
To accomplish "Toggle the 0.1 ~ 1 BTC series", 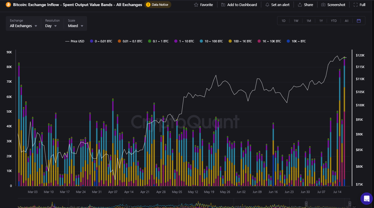I will coord(158,41).
